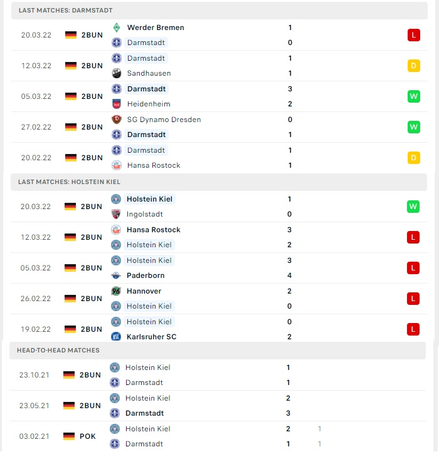Open the Karlsruher SC team link
Viewport: 439px width, 457px height.
click(152, 337)
